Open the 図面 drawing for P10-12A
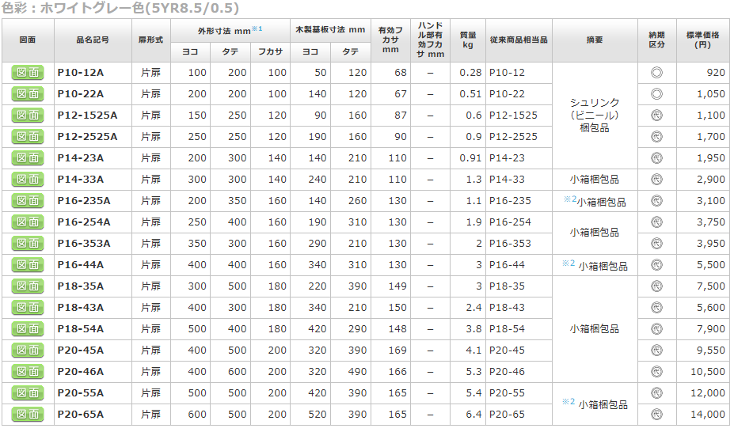 coord(28,73)
